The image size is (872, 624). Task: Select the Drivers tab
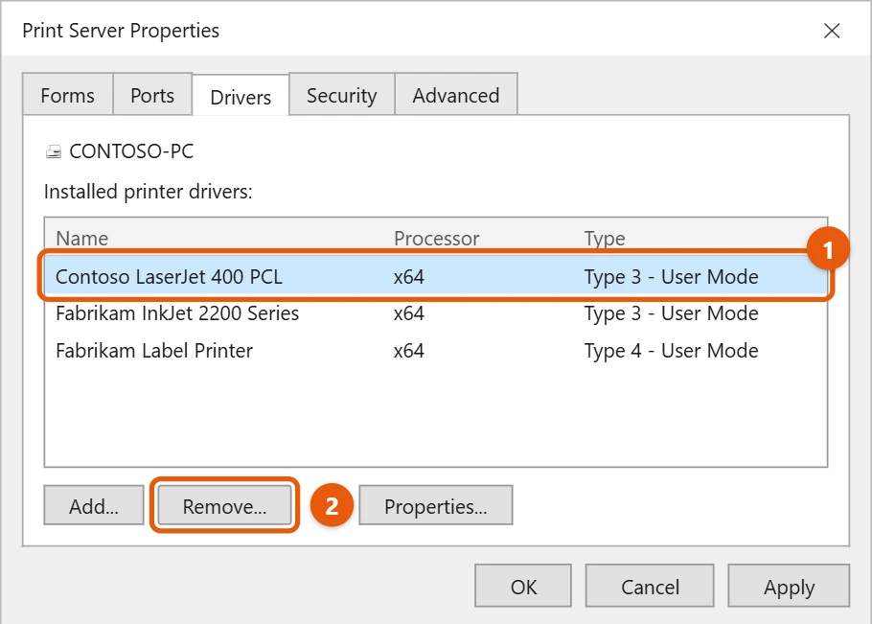241,96
